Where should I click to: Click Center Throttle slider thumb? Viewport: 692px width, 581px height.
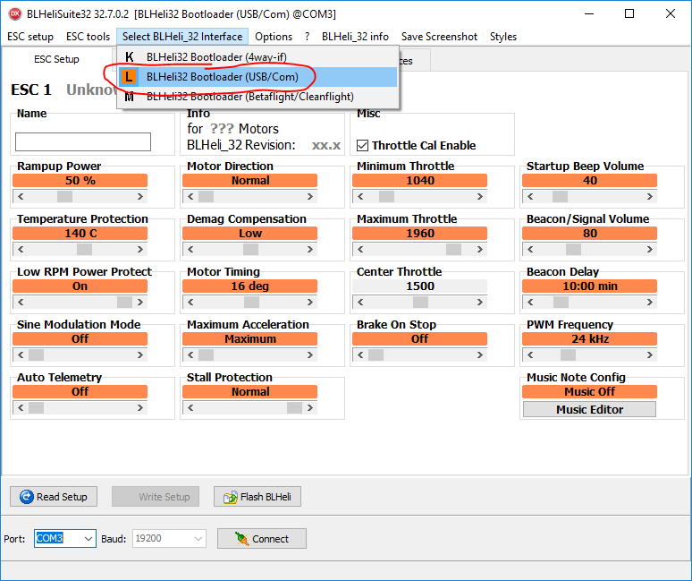[x=420, y=303]
